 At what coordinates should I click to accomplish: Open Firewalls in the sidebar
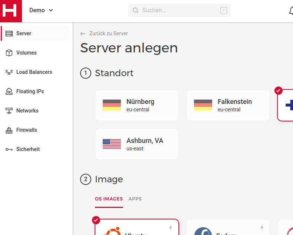click(x=35, y=130)
